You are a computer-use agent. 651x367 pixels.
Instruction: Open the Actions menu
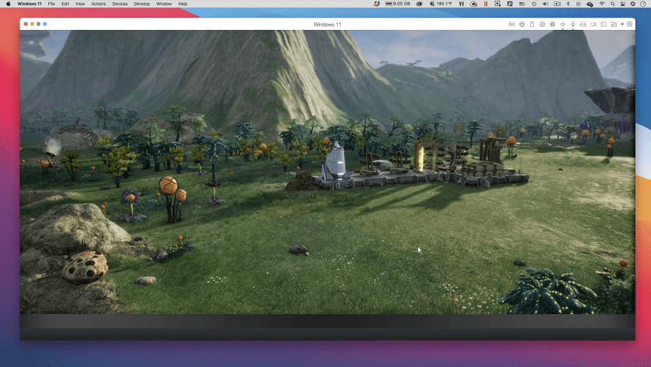click(99, 4)
